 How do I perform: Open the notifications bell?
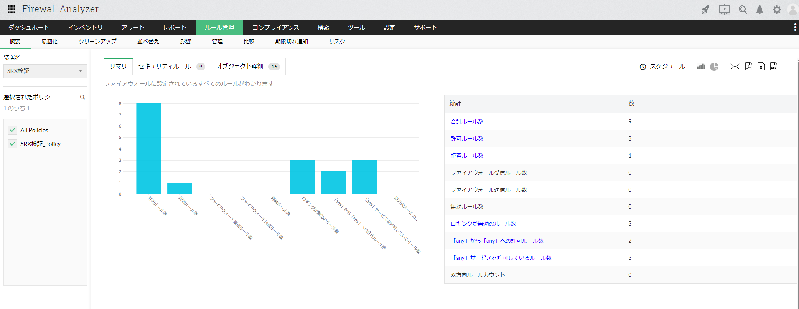pos(759,10)
